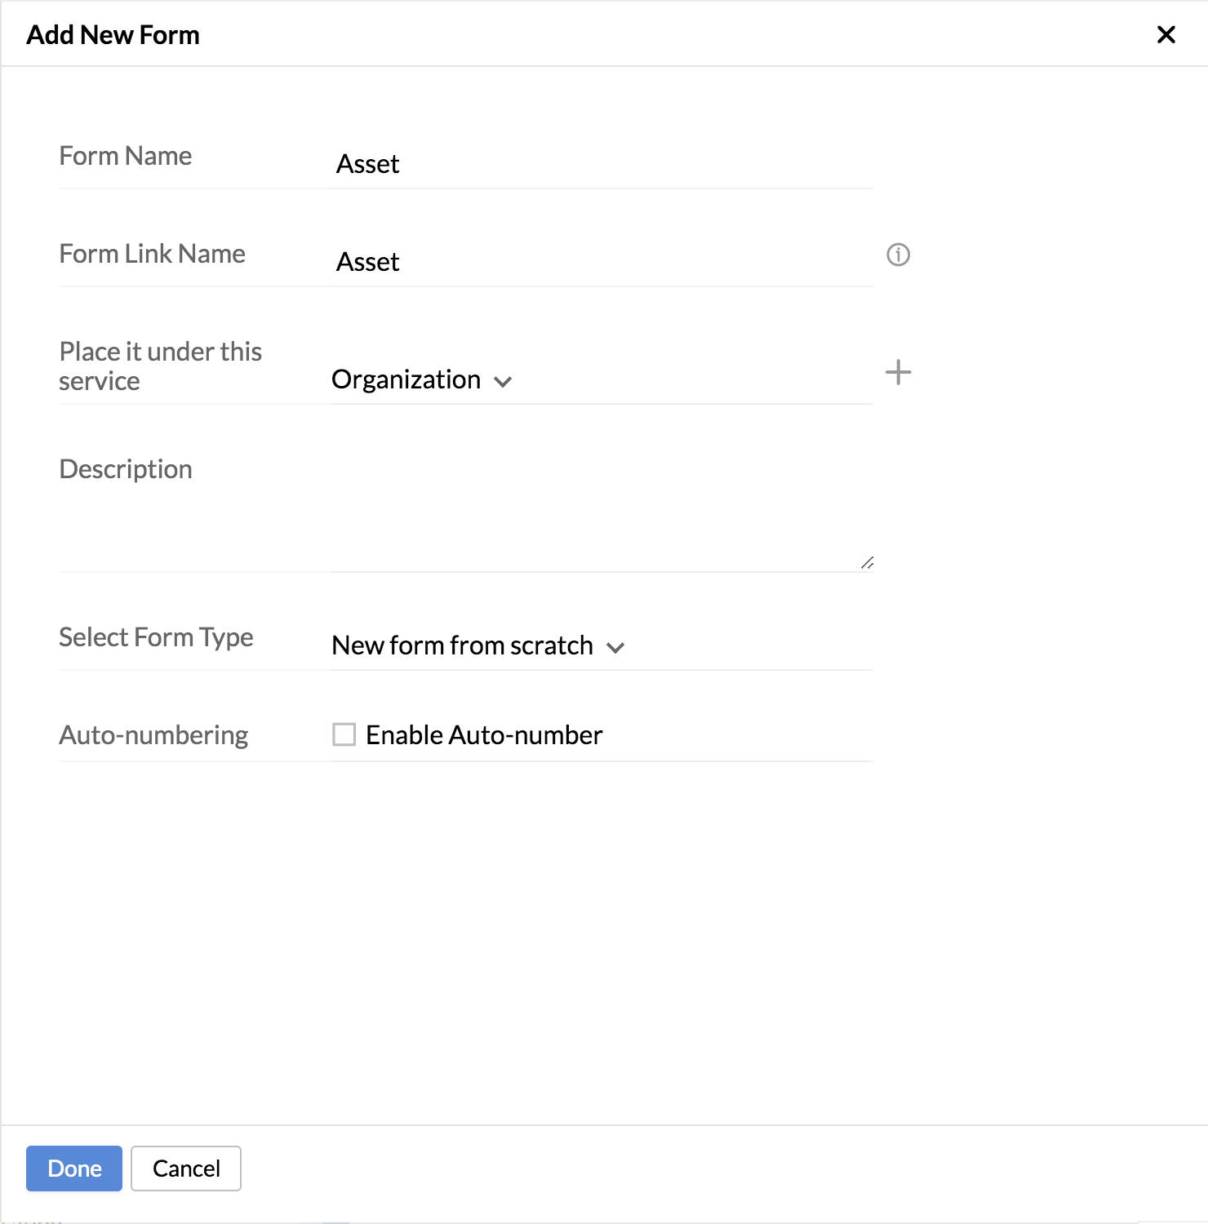Screen dimensions: 1208x1224
Task: Click the chevron next to Organization
Action: (x=503, y=382)
